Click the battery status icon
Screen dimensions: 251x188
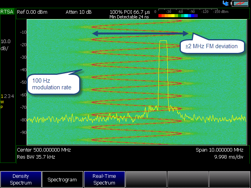click(239, 4)
